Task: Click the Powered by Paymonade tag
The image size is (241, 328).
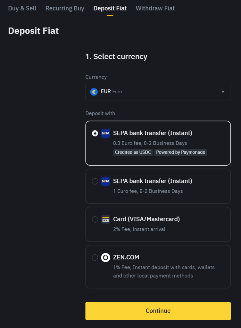Action: click(180, 152)
